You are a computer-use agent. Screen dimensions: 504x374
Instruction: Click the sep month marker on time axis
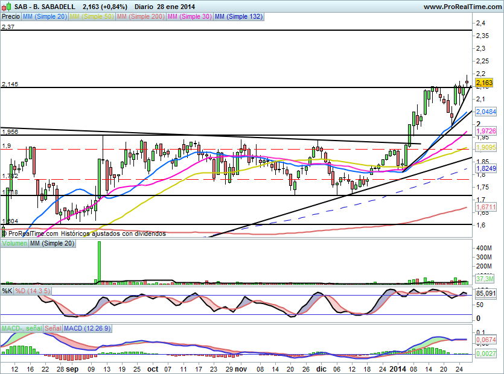pos(72,369)
